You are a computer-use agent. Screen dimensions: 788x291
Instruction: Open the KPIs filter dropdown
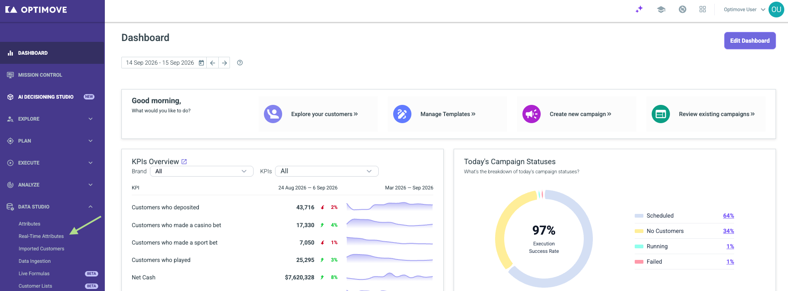tap(327, 171)
